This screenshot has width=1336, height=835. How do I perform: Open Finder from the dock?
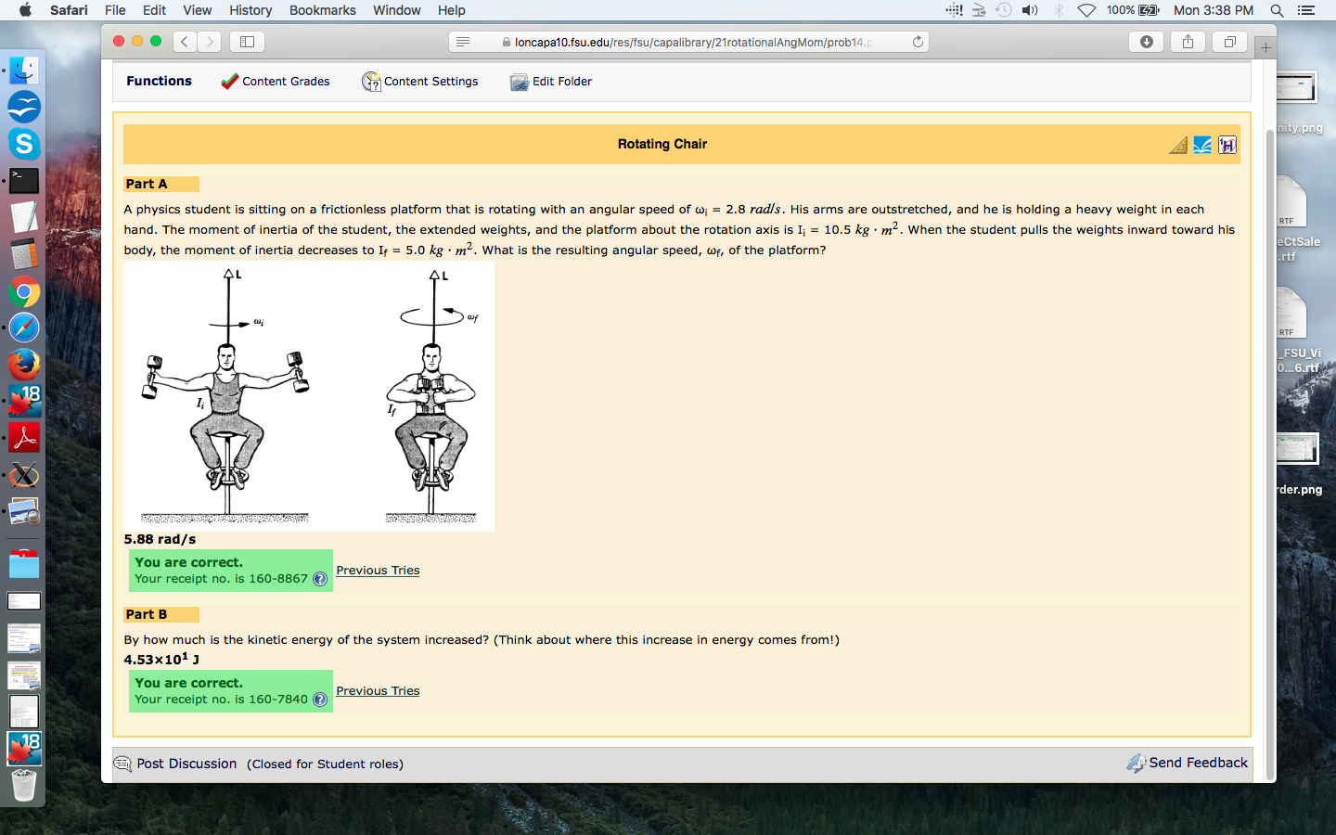[24, 71]
